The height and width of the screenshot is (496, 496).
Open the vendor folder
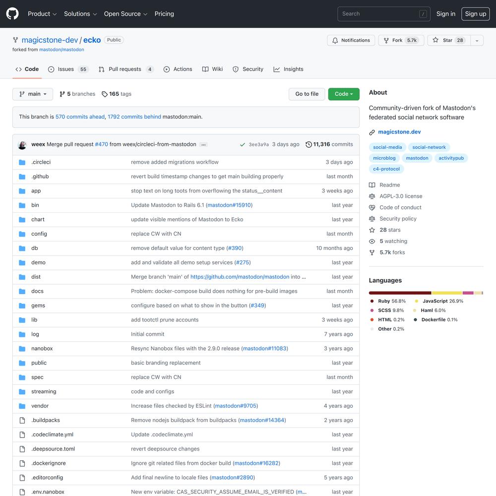(40, 406)
